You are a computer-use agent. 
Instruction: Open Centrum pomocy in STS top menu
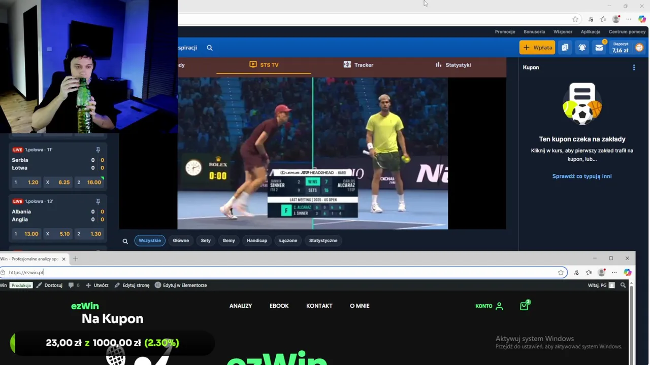click(x=627, y=31)
